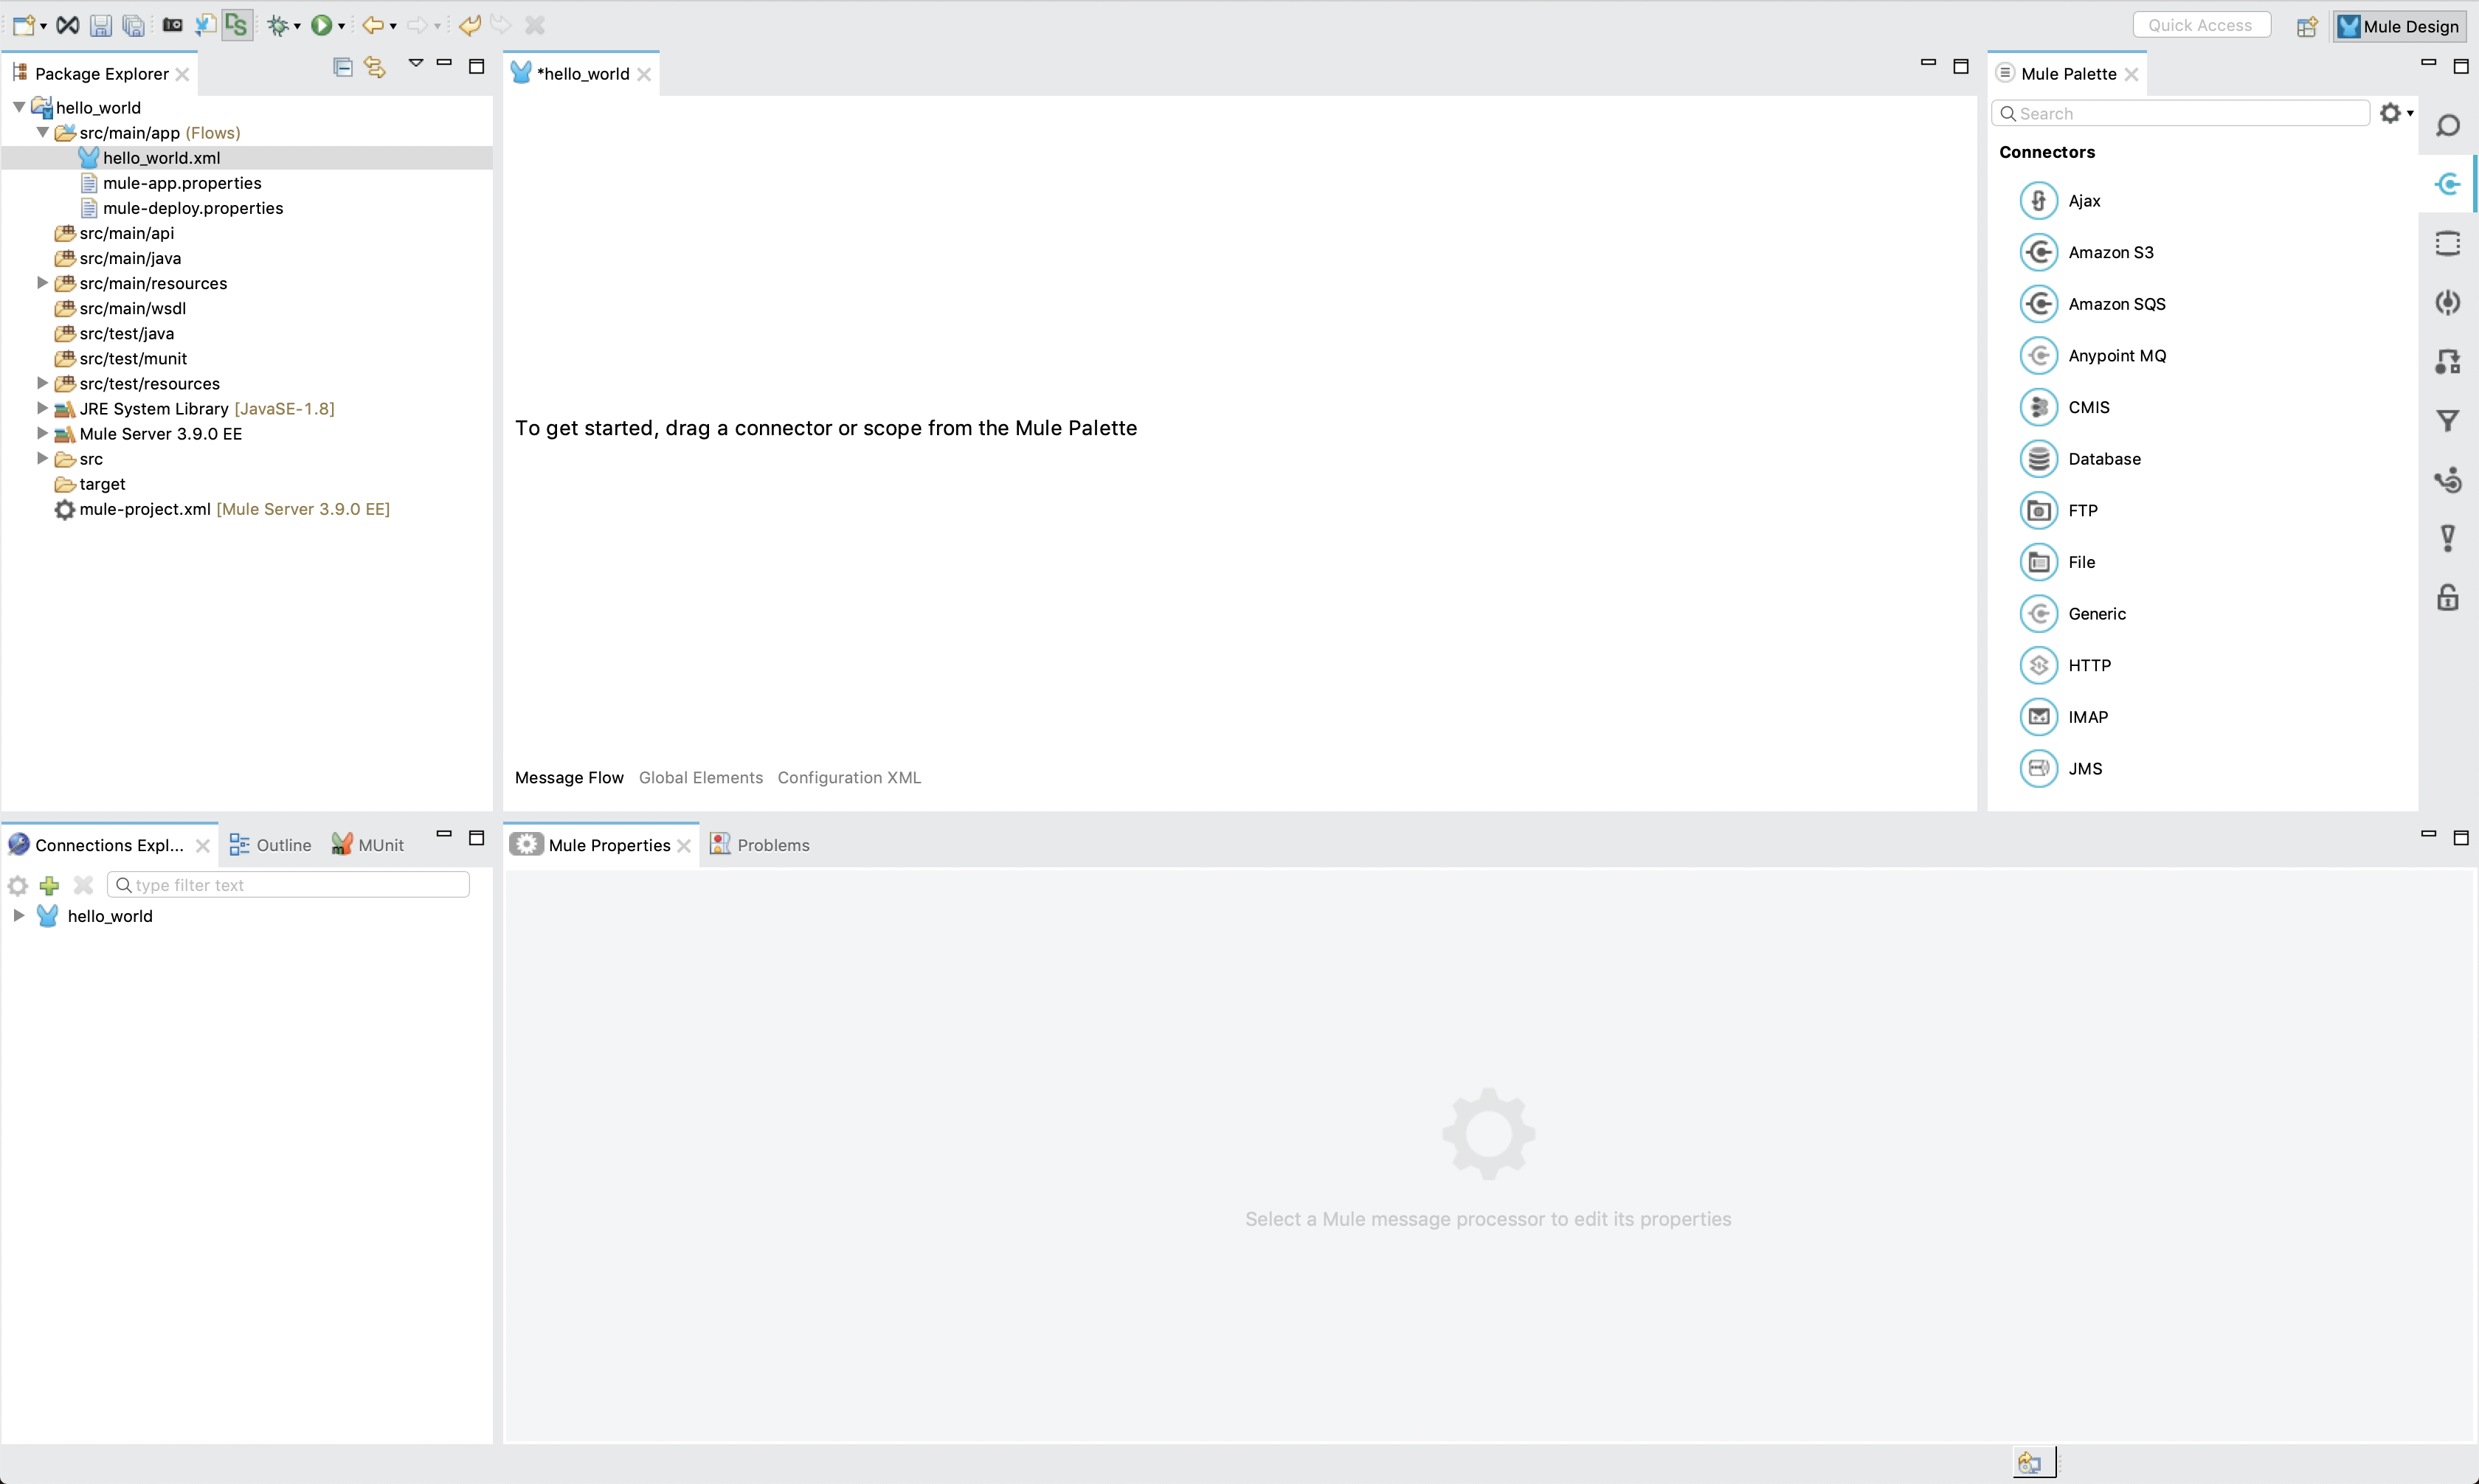Viewport: 2479px width, 1484px height.
Task: Click Collapse All in Package Explorer
Action: (x=343, y=67)
